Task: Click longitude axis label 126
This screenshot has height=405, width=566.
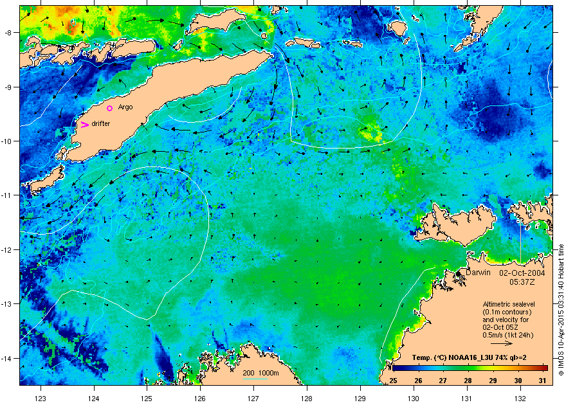Action: pyautogui.click(x=200, y=399)
